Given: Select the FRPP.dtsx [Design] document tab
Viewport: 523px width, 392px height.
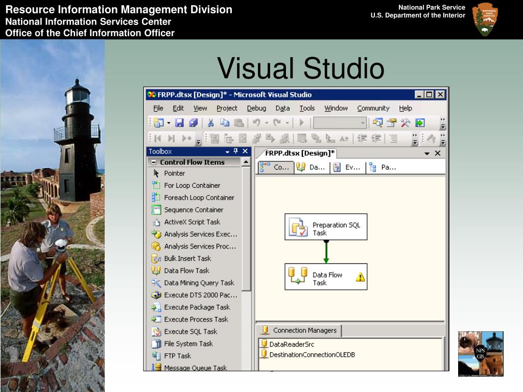Looking at the screenshot, I should [x=299, y=153].
